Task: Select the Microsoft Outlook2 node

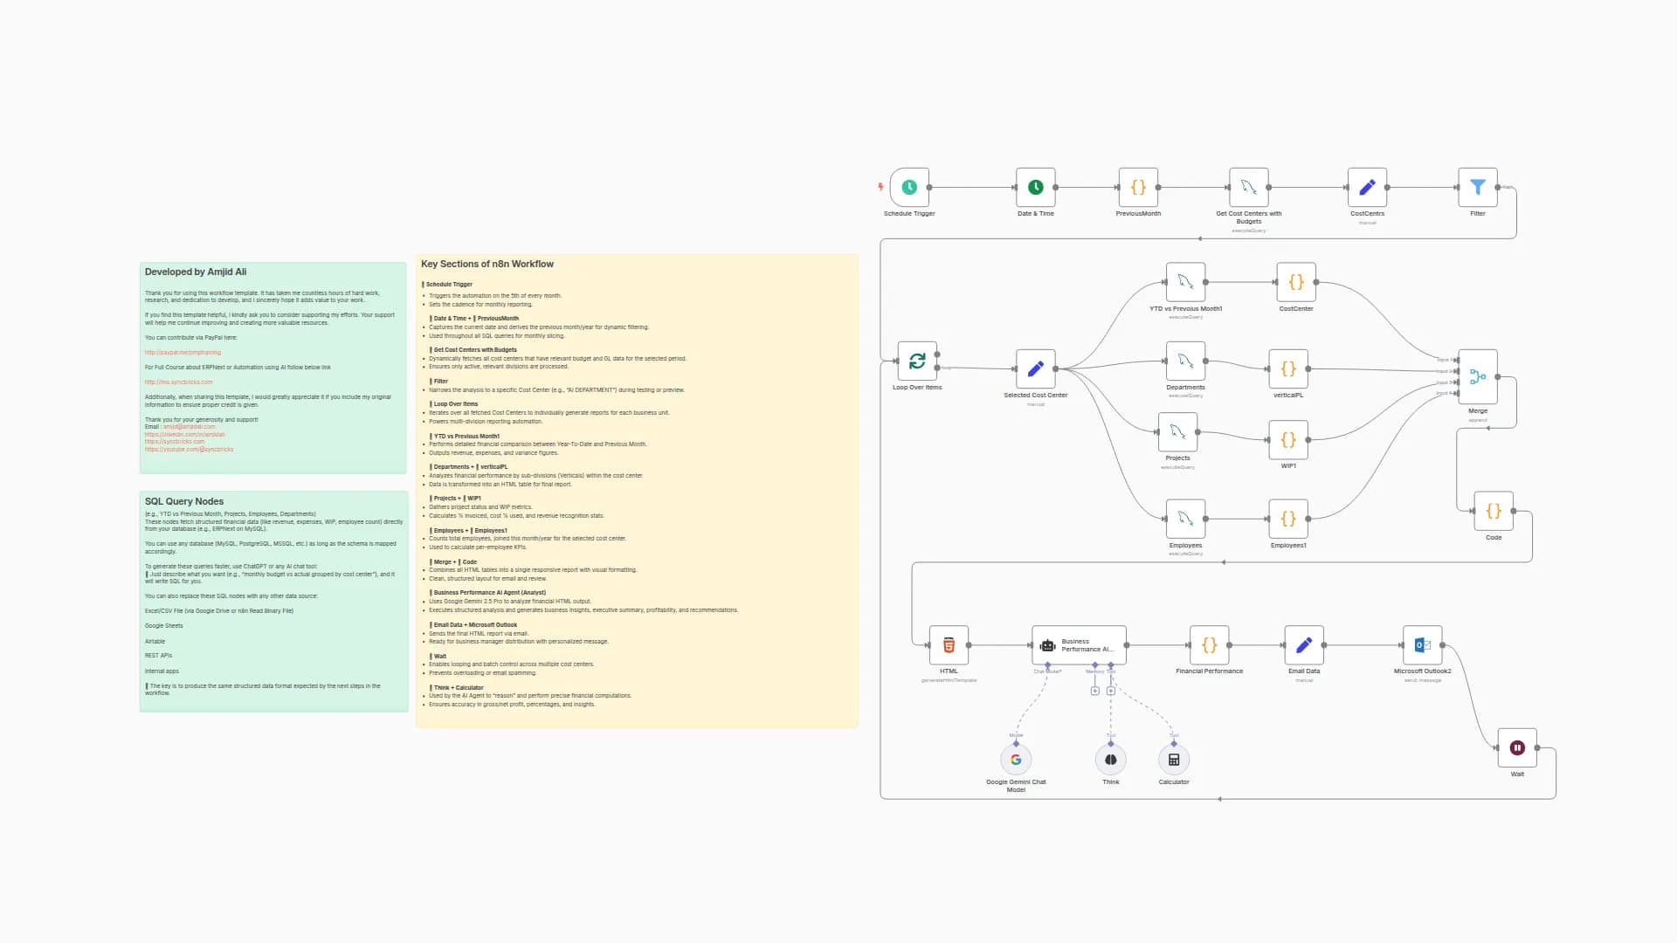Action: [x=1423, y=646]
